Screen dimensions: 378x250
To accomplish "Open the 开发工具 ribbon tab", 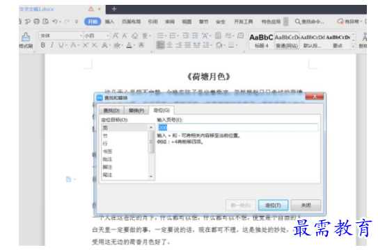I will coord(243,22).
